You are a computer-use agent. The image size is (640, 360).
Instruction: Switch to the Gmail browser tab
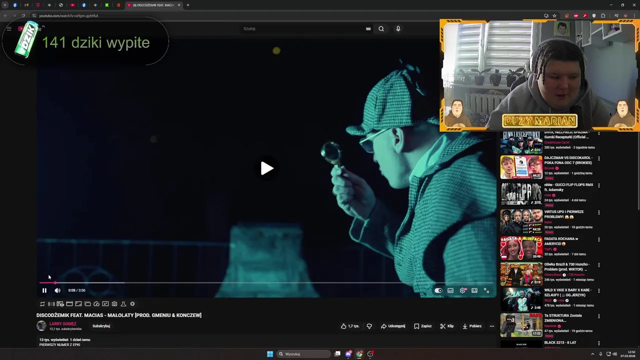point(26,5)
